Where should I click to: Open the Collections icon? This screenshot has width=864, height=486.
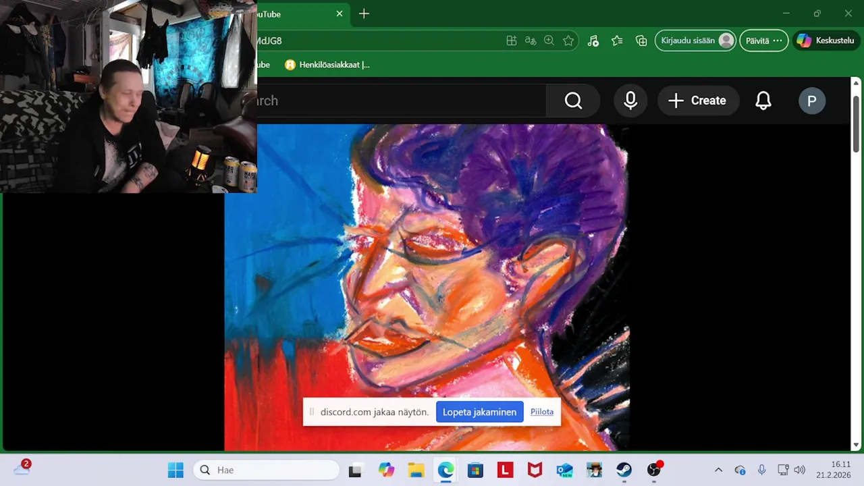(641, 40)
